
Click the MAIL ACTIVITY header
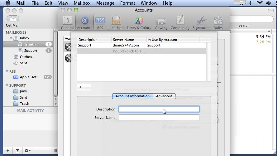(x=31, y=110)
